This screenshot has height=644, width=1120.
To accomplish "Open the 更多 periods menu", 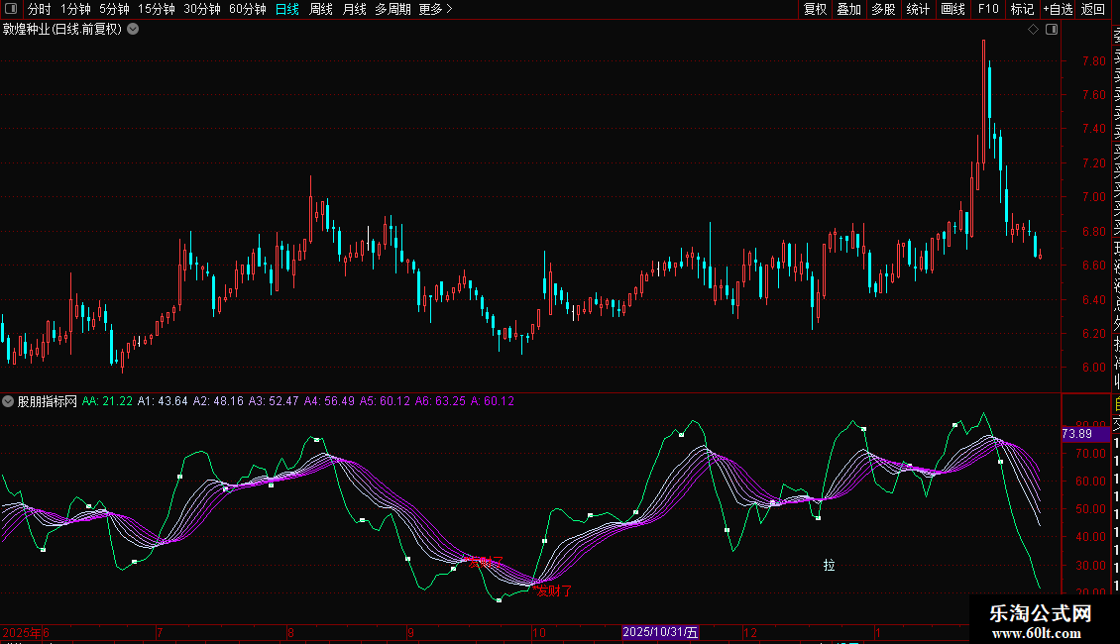I will click(435, 9).
